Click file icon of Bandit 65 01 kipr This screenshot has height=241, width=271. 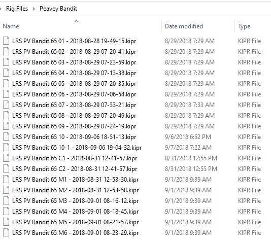pyautogui.click(x=6, y=41)
